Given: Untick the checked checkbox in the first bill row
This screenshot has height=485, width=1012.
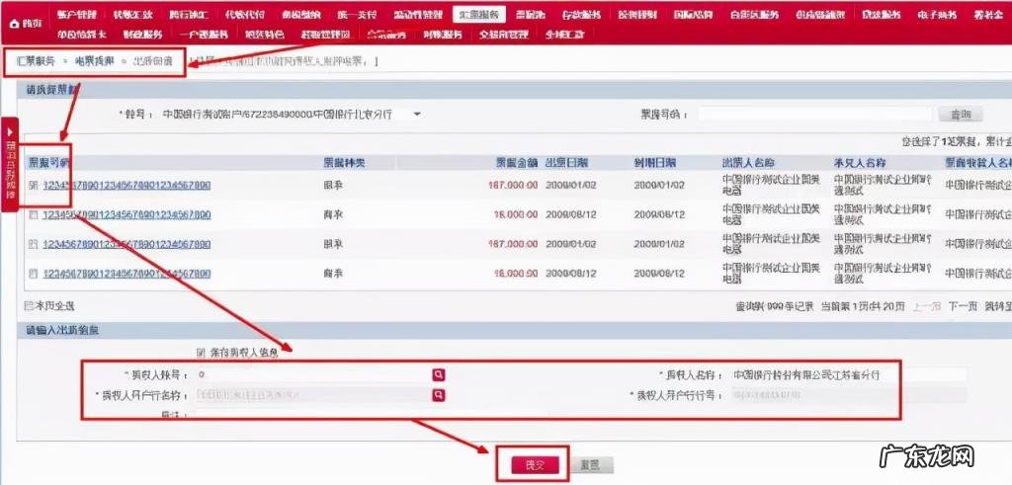Looking at the screenshot, I should click(33, 186).
